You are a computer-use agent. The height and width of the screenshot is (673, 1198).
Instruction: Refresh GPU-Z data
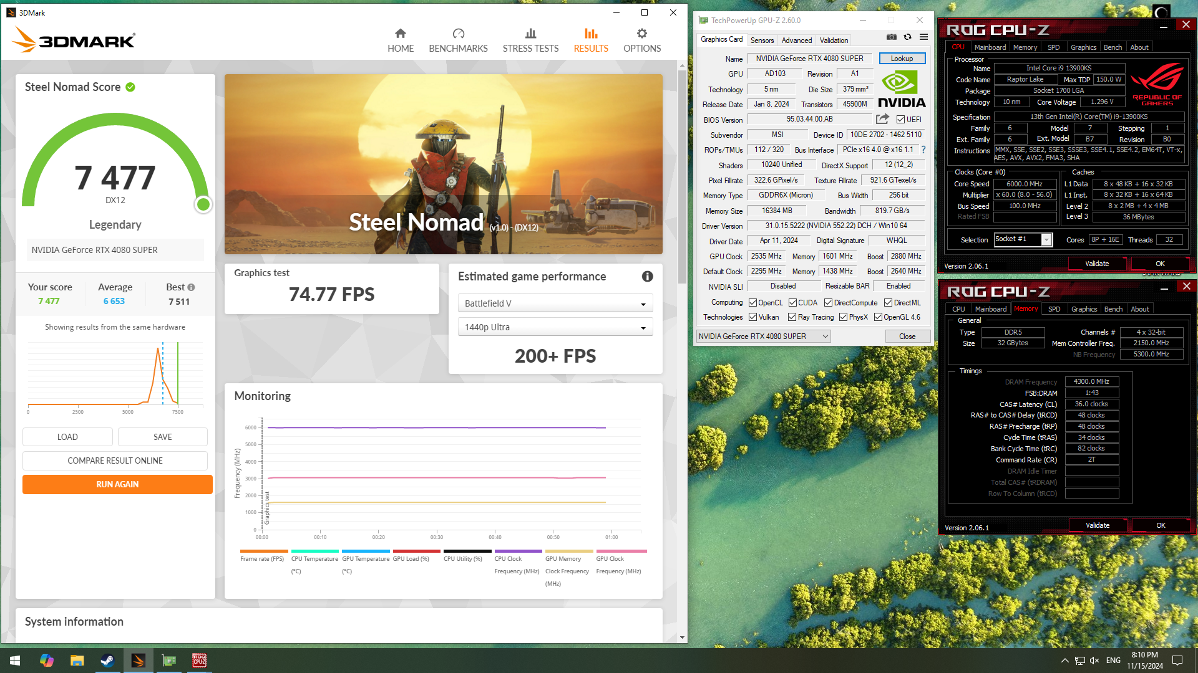(908, 37)
